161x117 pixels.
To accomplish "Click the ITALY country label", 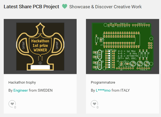I will click(124, 90).
